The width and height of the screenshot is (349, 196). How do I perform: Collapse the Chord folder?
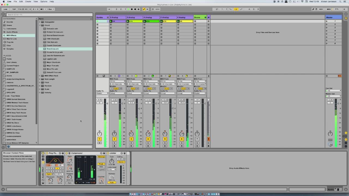click(x=40, y=25)
